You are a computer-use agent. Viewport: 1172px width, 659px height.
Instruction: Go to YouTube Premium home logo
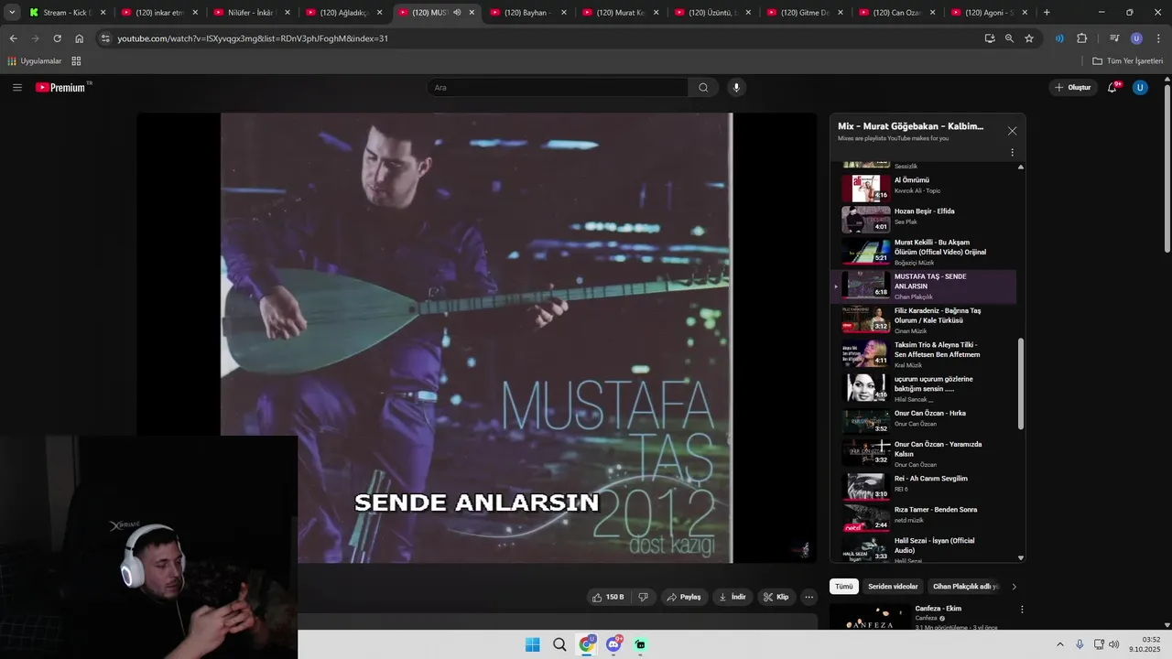tap(62, 88)
